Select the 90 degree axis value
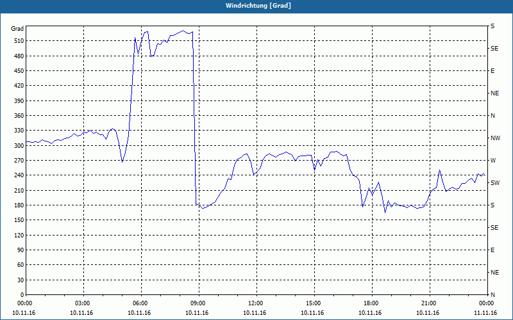The width and height of the screenshot is (513, 320). pos(21,250)
